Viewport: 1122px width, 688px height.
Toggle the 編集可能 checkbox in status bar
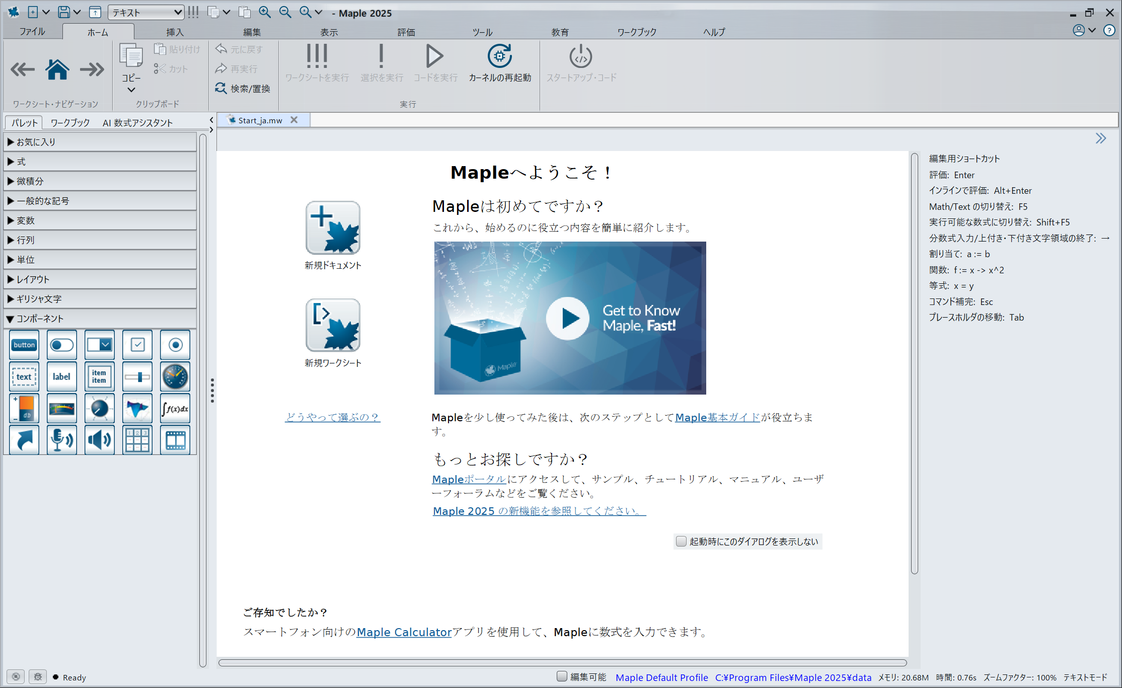pos(562,676)
